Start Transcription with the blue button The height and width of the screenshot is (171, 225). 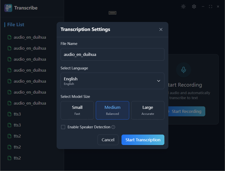(x=143, y=140)
